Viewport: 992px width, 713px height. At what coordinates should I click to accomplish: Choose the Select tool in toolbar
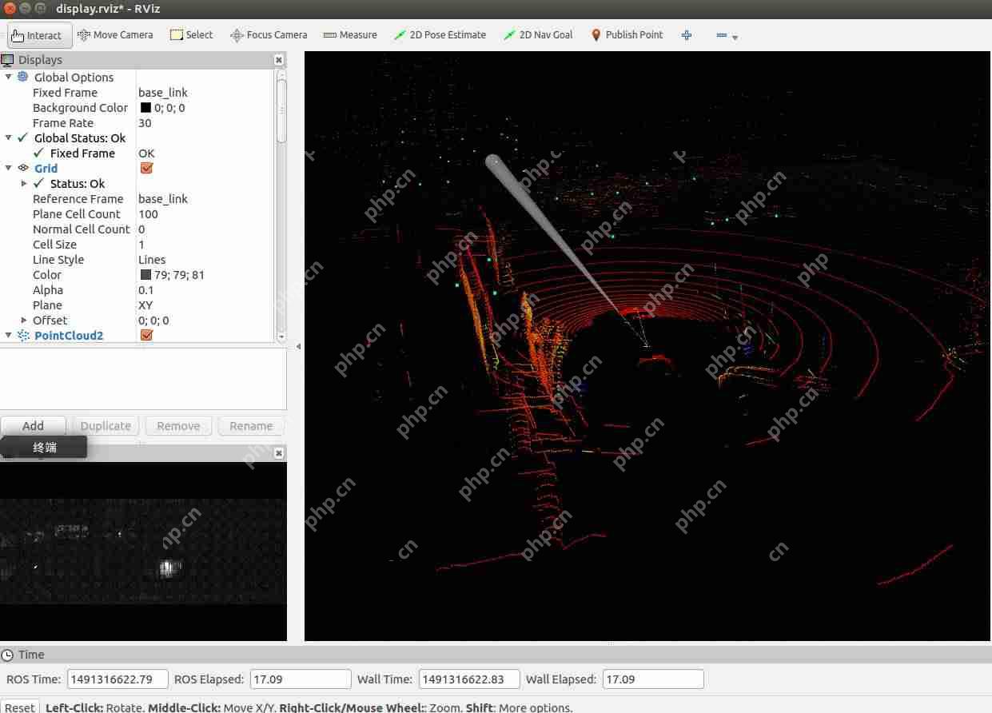point(191,35)
